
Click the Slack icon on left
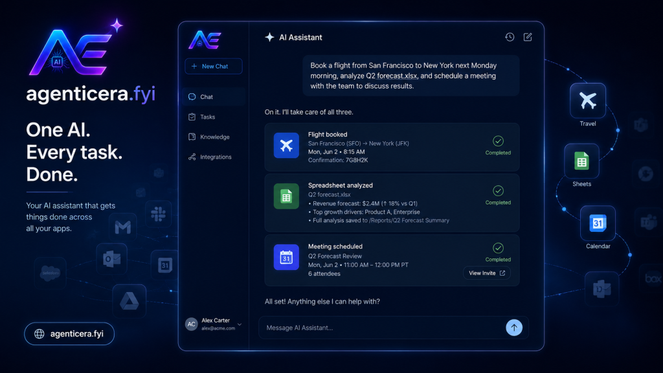coord(159,214)
